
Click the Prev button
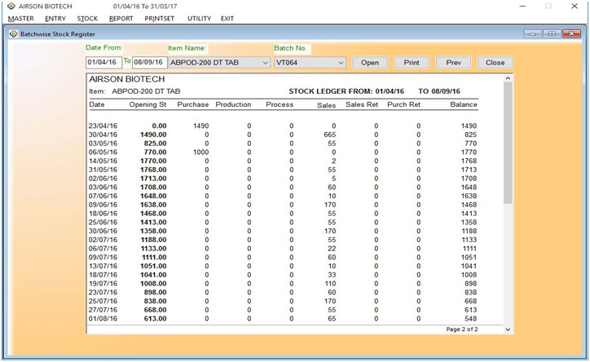tap(453, 63)
